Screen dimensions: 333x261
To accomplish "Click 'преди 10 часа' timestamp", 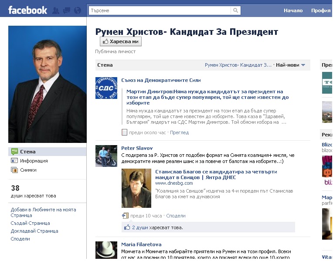I will 146,216.
